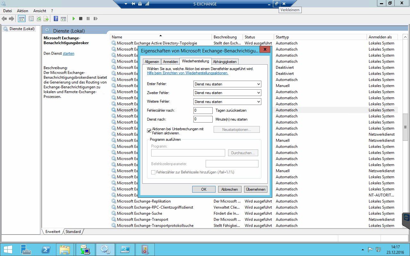Image resolution: width=410 pixels, height=256 pixels.
Task: Open the Exchange Management Shell taskbar icon
Action: click(125, 250)
